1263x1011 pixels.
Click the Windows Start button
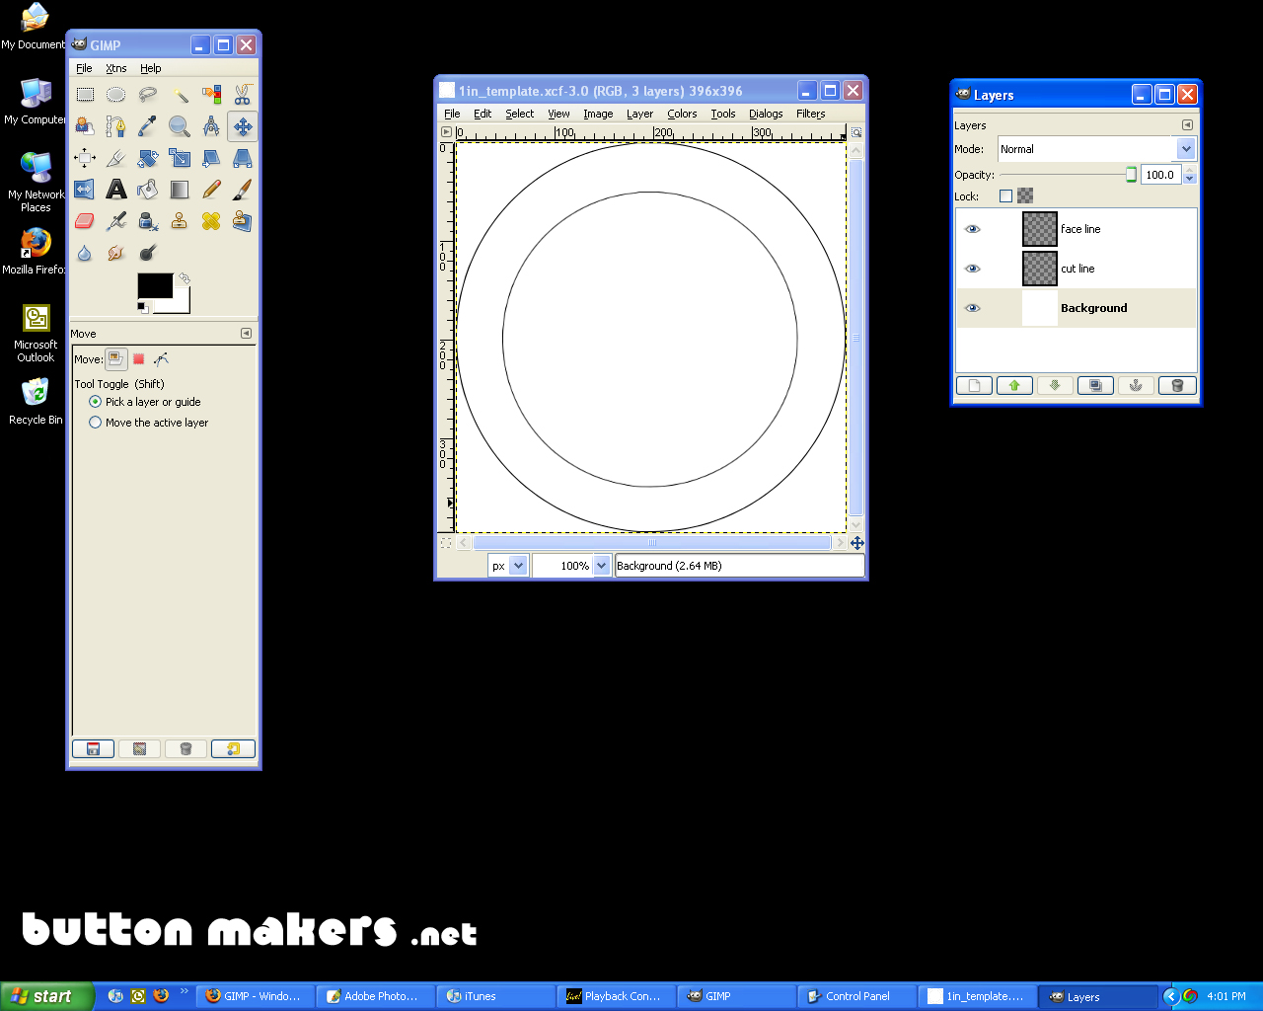click(x=47, y=996)
